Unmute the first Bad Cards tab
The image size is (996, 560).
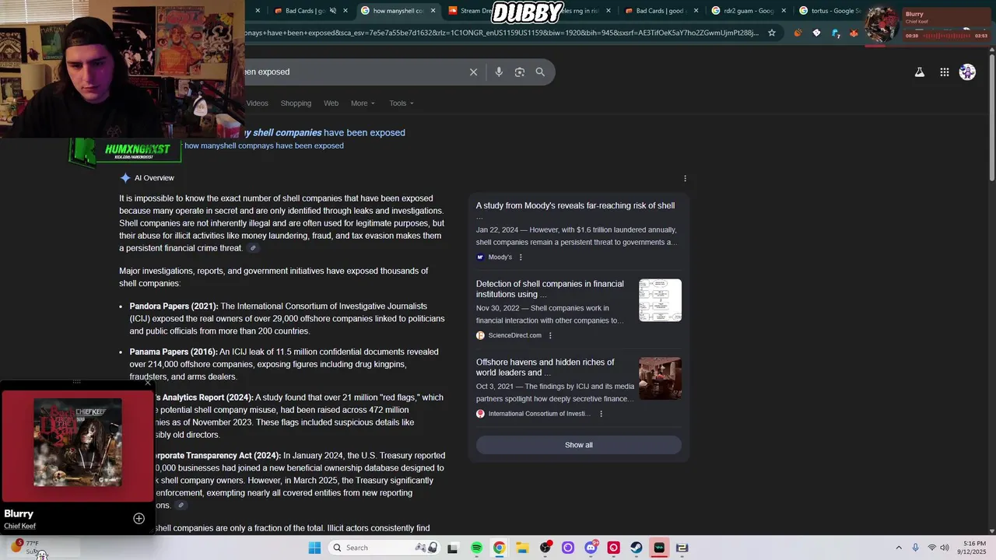pos(332,11)
